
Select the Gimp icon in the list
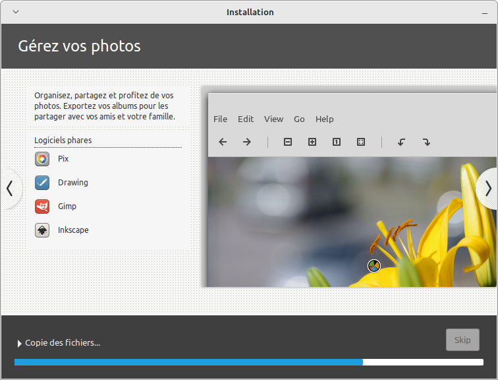click(x=41, y=206)
